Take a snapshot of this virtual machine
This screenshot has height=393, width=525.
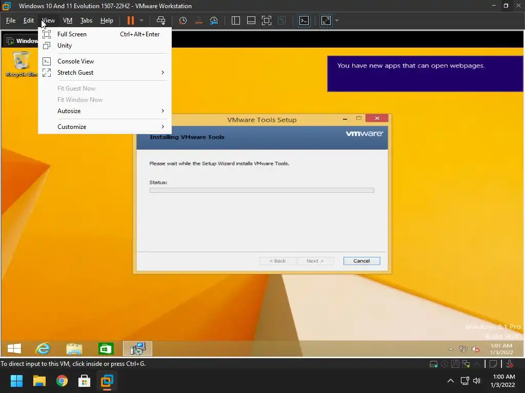tap(183, 20)
